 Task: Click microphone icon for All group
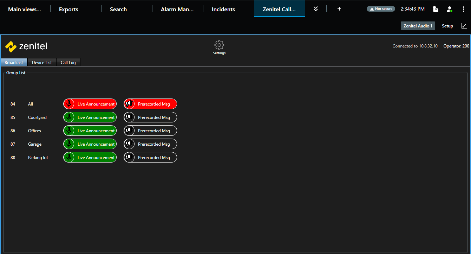point(69,104)
